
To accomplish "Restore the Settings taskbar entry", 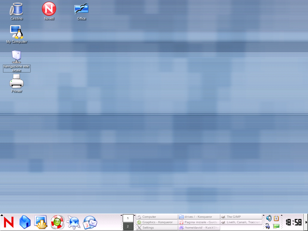I will pos(156,227).
